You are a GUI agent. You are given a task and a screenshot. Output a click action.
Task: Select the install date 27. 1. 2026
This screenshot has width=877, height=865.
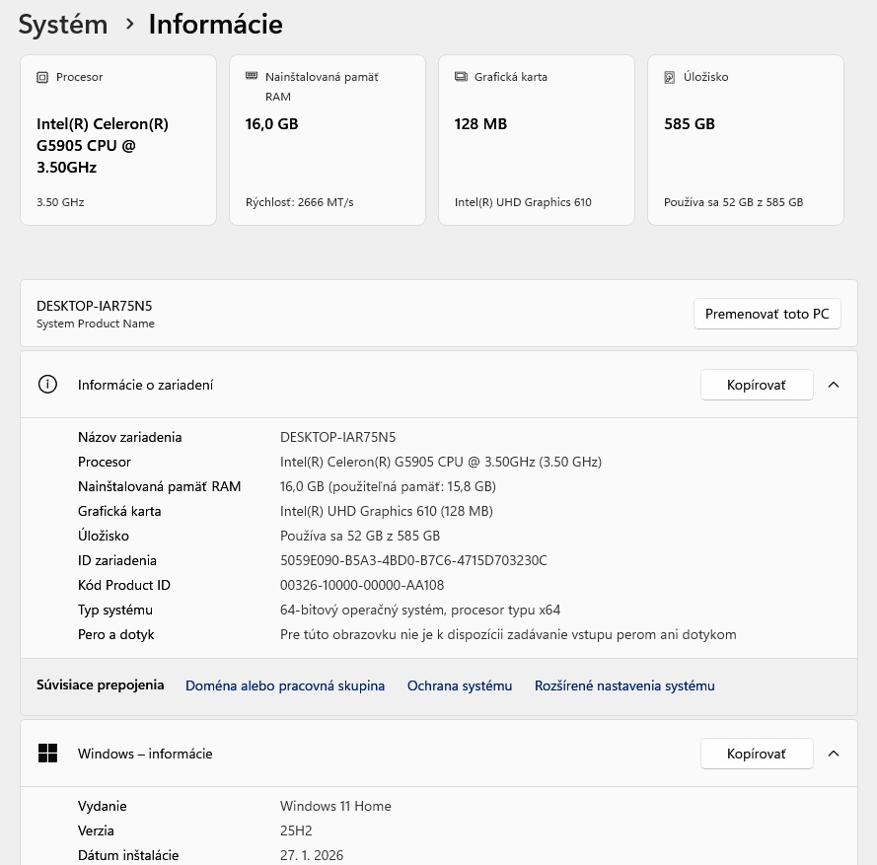[x=312, y=855]
